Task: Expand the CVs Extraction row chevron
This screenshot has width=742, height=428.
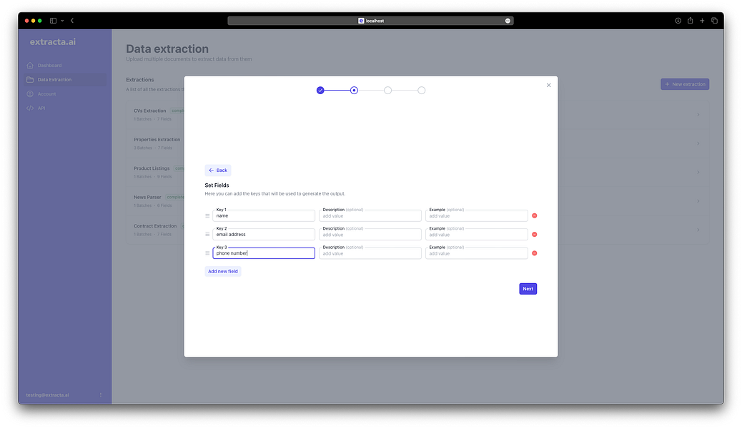Action: [698, 114]
